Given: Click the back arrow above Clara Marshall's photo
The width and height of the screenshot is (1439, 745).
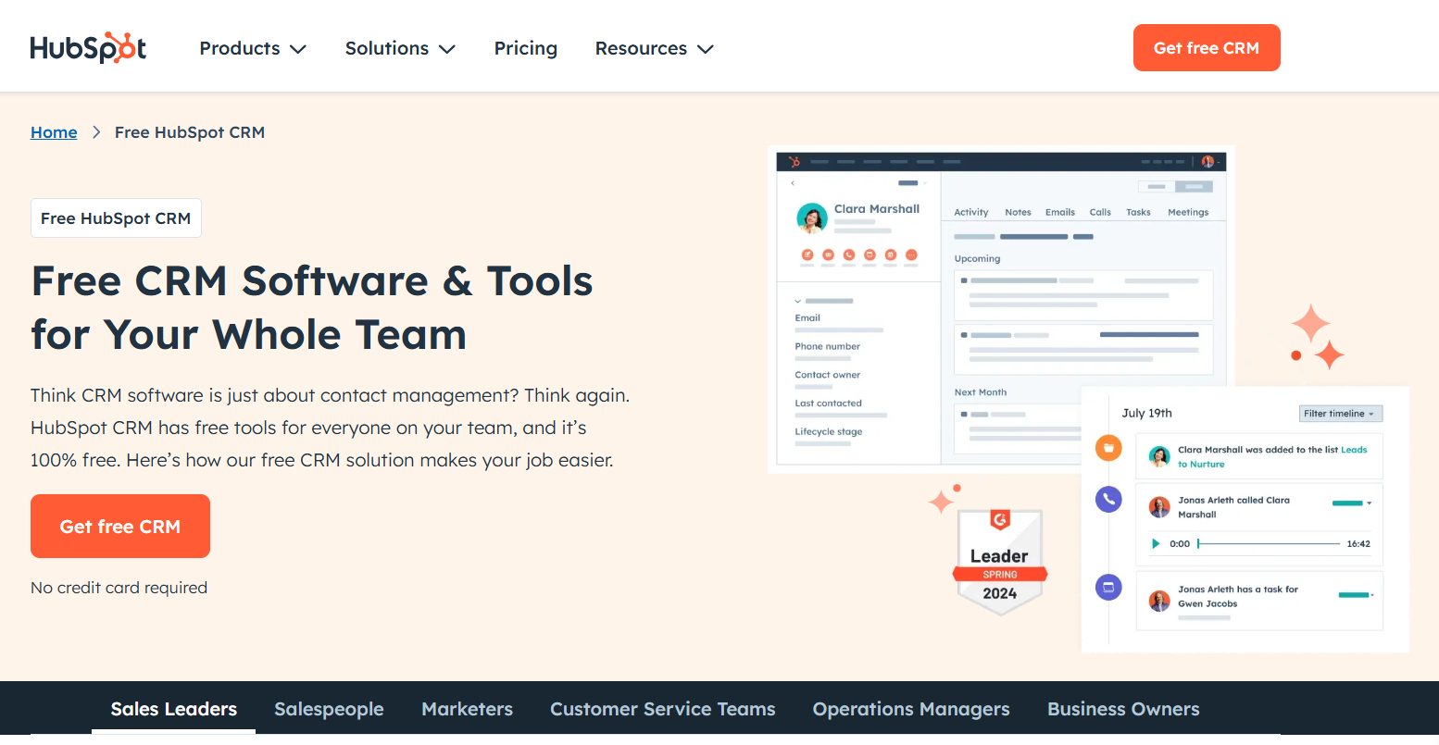Looking at the screenshot, I should (793, 183).
